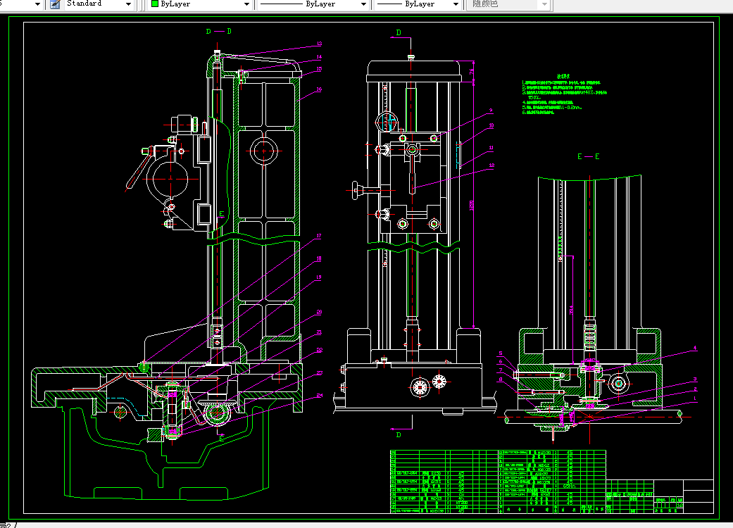Select part balloon number 4
The image size is (733, 528).
695,348
